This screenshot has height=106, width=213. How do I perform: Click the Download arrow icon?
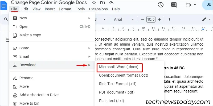pyautogui.click(x=15, y=65)
